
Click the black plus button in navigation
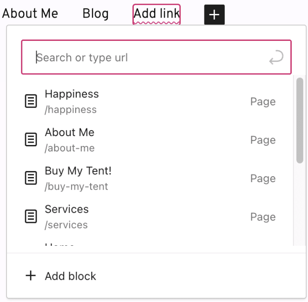(x=214, y=14)
